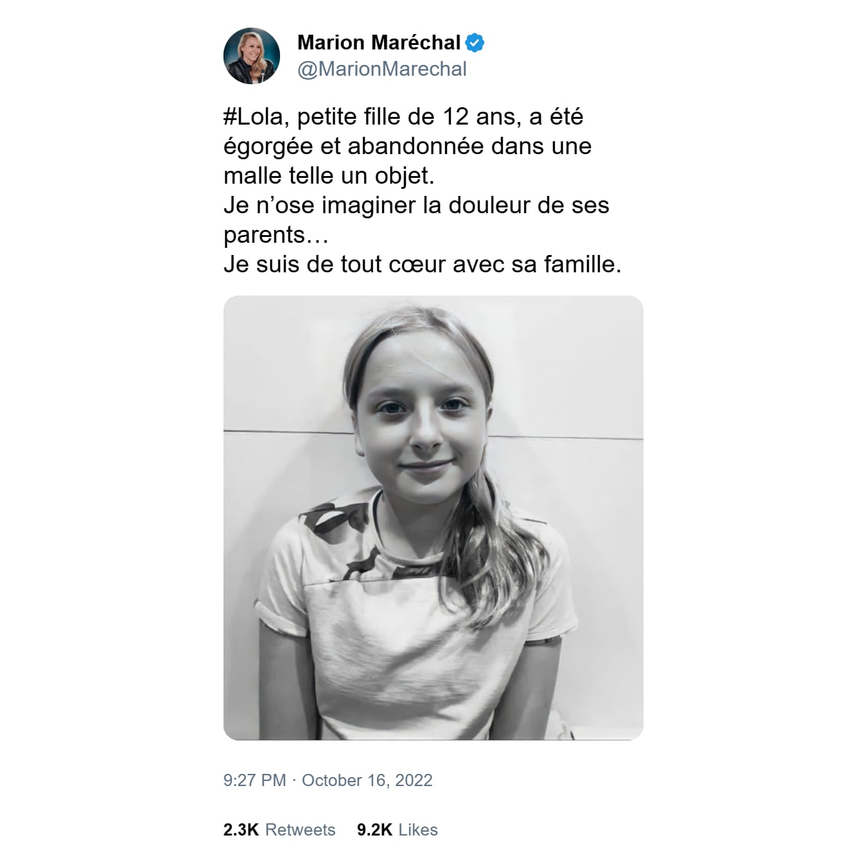Click 'Je suis de tout cœur' sentence
The image size is (867, 867).
coord(423,265)
